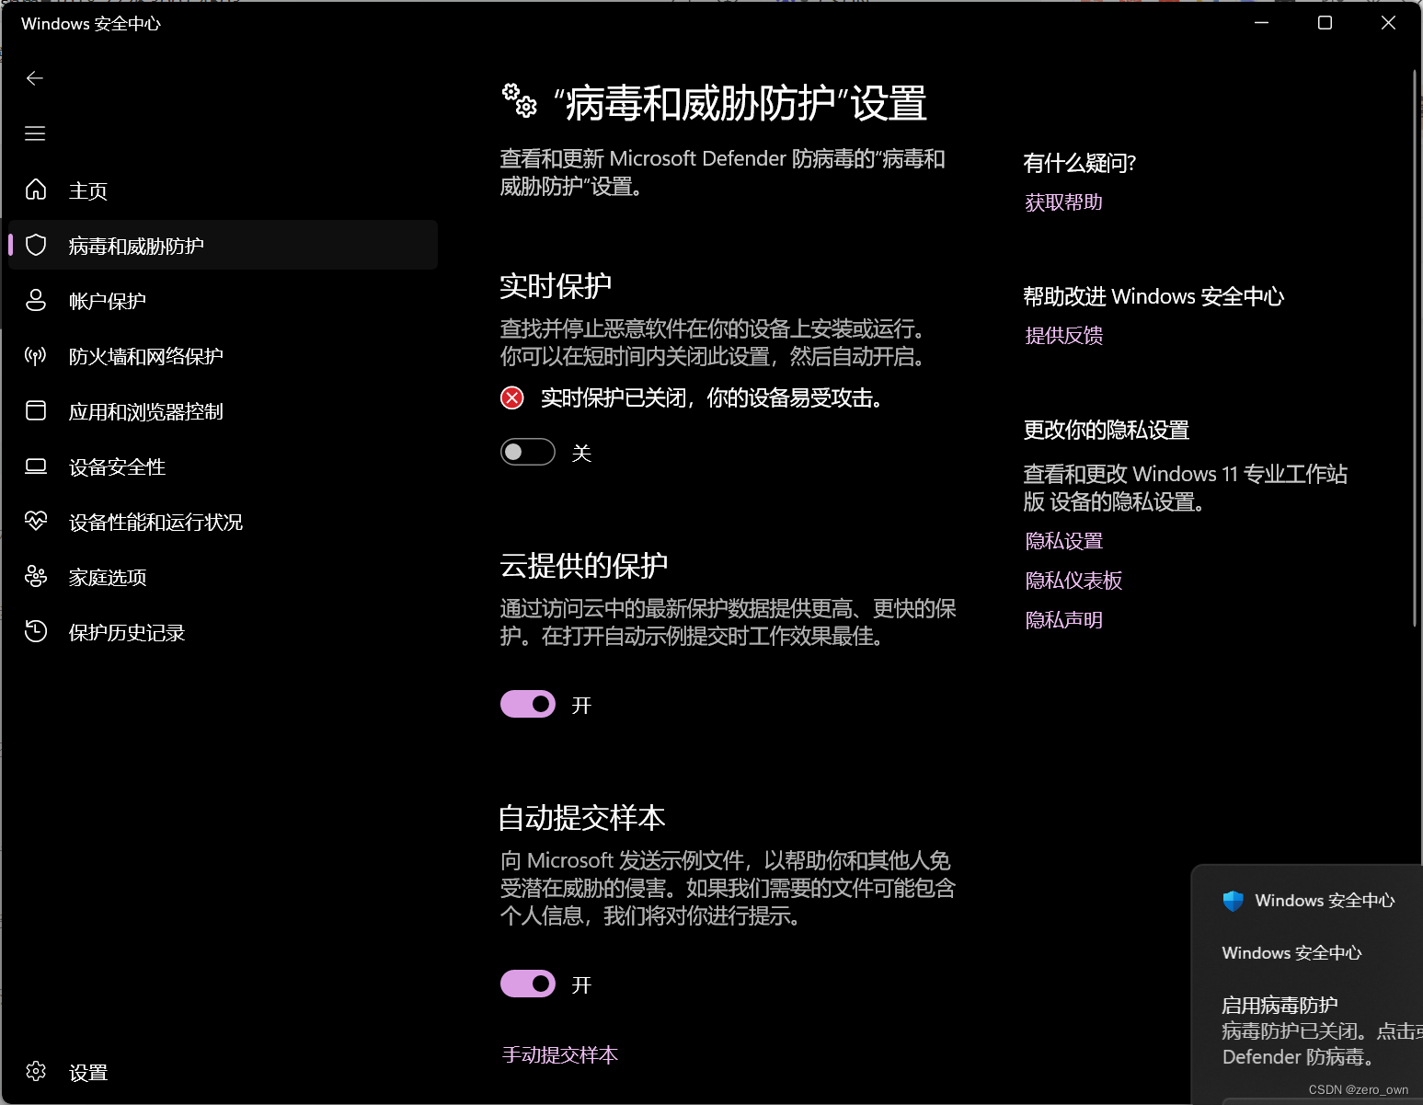
Task: Click the window icon for 应用和浏览器控制
Action: 36,410
